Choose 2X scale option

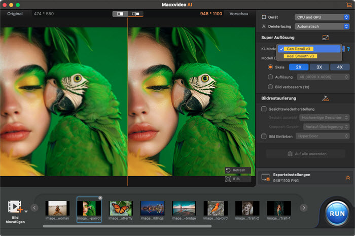[299, 67]
